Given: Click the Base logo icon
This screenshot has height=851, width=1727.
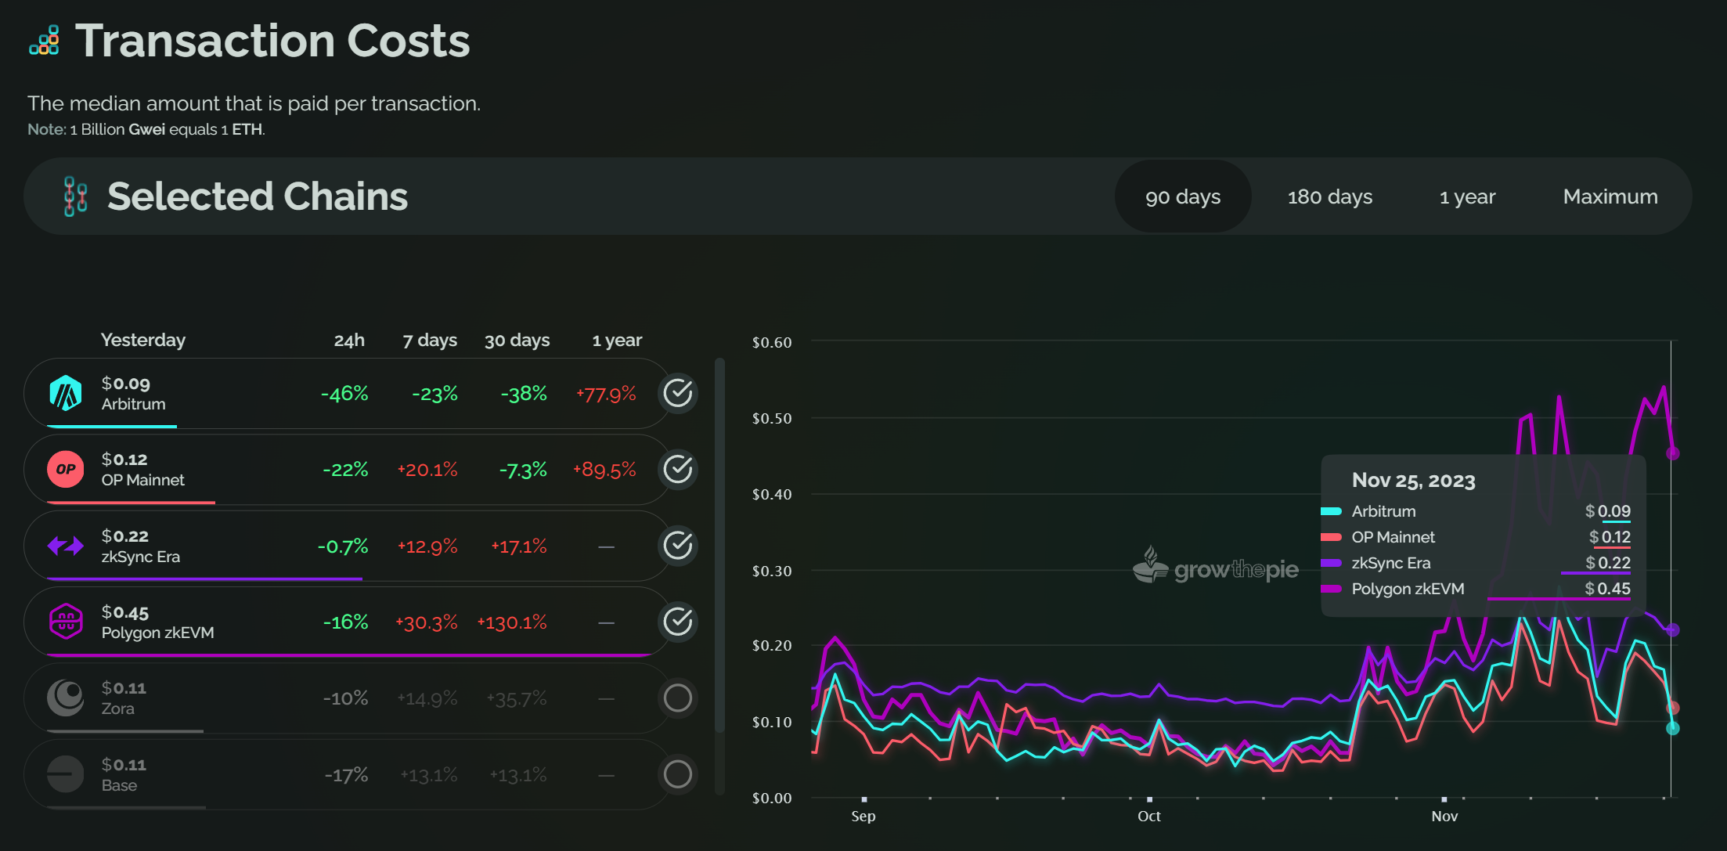Looking at the screenshot, I should point(66,774).
